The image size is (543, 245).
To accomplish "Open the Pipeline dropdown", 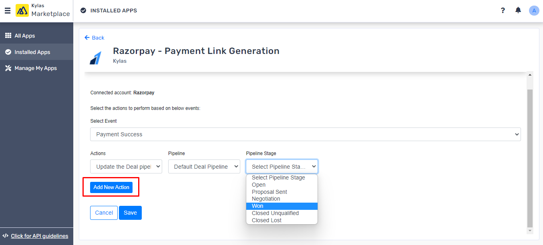I will tap(204, 167).
